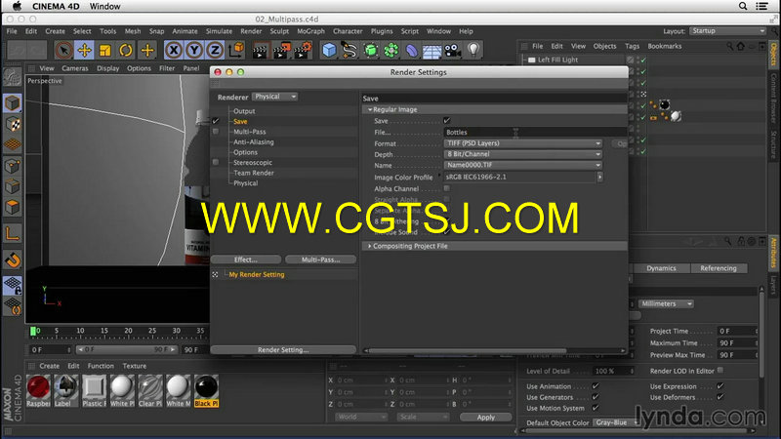The image size is (781, 439).
Task: Toggle the Use Expression checkbox
Action: [x=720, y=385]
